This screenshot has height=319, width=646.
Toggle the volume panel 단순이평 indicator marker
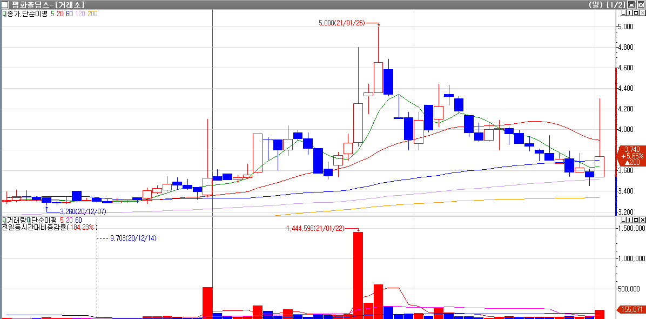pos(29,220)
